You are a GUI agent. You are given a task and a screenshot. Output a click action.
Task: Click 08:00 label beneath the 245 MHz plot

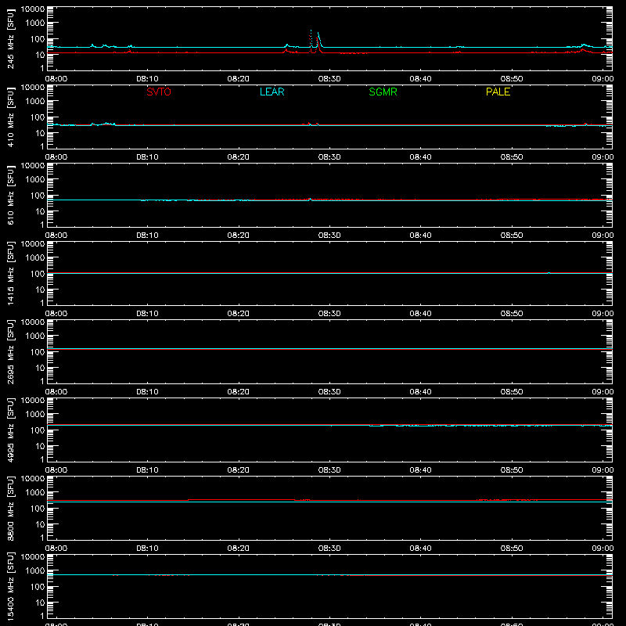(56, 79)
